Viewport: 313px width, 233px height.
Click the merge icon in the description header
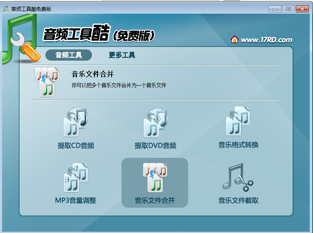pyautogui.click(x=47, y=82)
